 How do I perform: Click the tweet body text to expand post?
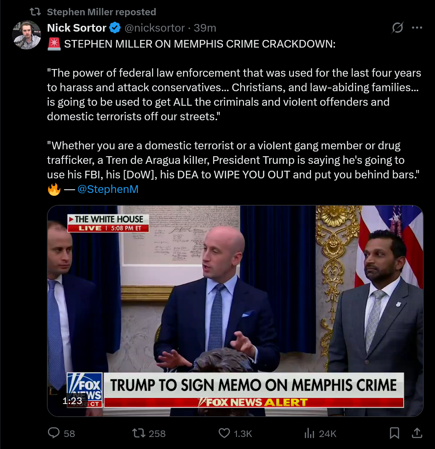click(x=234, y=116)
